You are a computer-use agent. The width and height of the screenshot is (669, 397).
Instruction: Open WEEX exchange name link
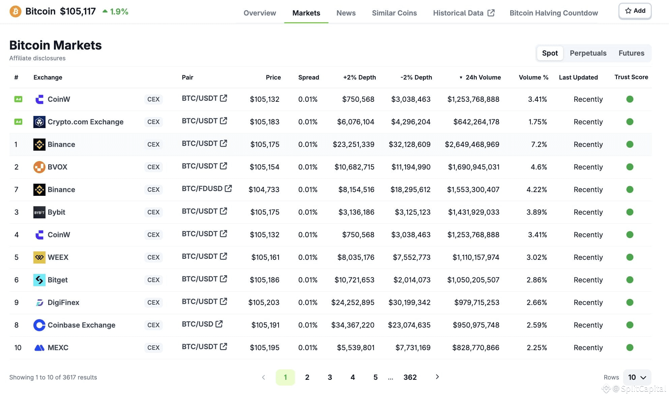point(58,257)
